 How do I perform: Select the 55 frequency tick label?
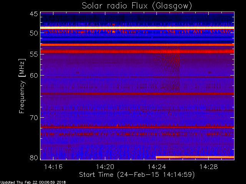click(34, 54)
